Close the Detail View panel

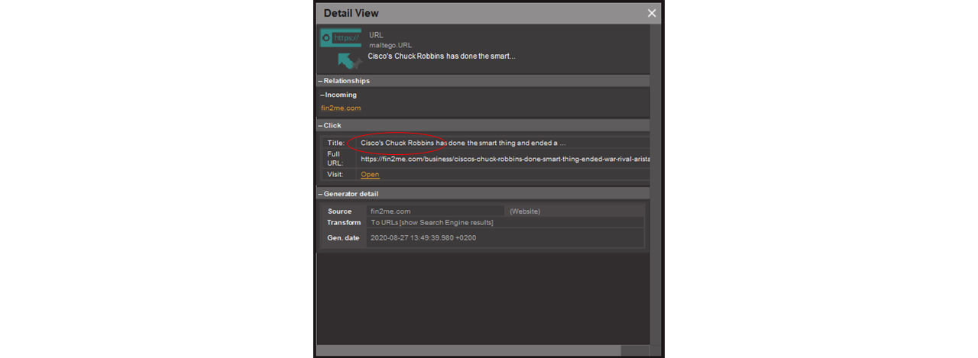652,13
